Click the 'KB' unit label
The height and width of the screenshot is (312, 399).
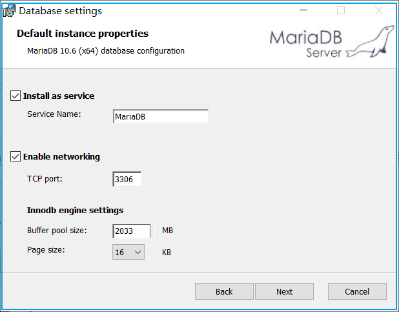click(167, 253)
